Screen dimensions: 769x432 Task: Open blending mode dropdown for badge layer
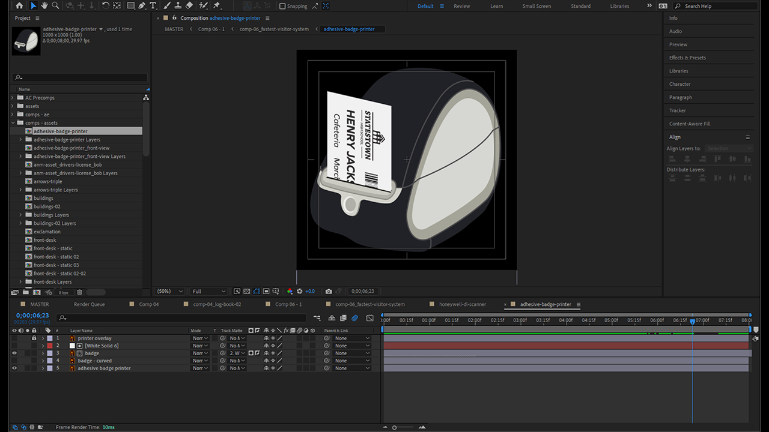200,353
